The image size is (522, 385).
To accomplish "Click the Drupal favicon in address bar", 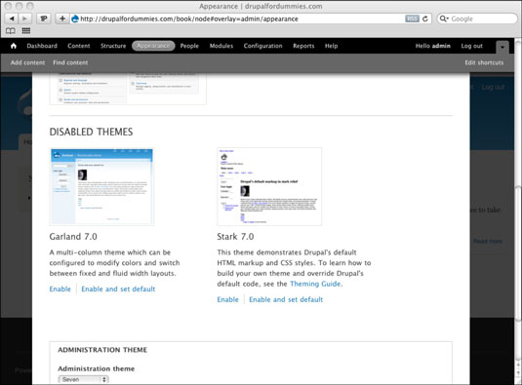I will [75, 19].
